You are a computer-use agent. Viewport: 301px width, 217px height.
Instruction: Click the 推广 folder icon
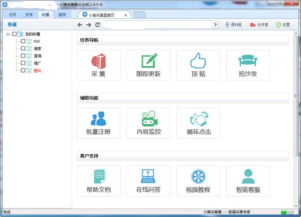[29, 63]
